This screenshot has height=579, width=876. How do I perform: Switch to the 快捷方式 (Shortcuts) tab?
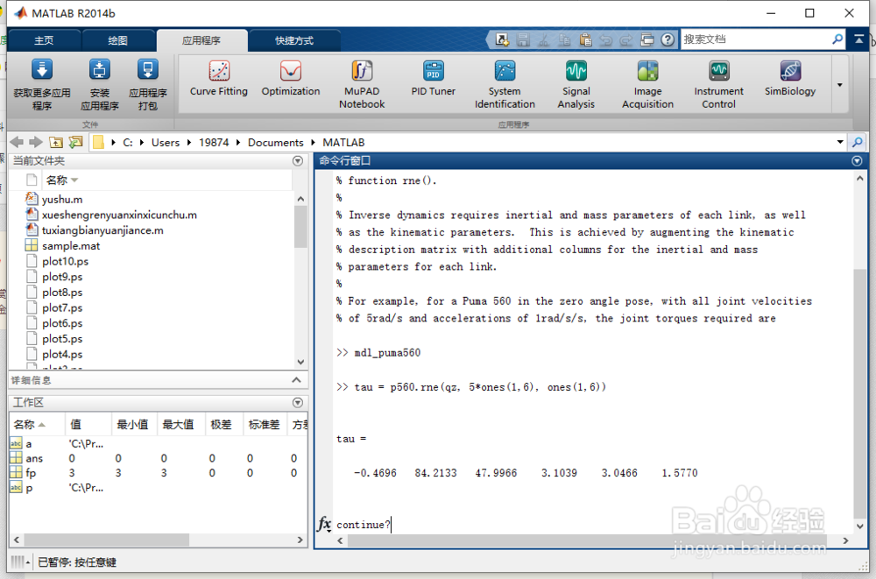(x=294, y=40)
